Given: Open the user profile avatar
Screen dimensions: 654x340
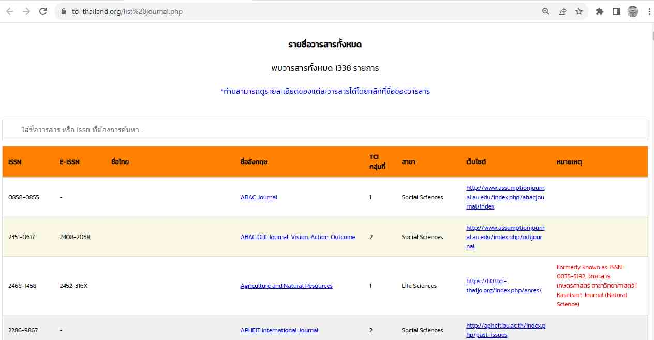Looking at the screenshot, I should point(633,11).
